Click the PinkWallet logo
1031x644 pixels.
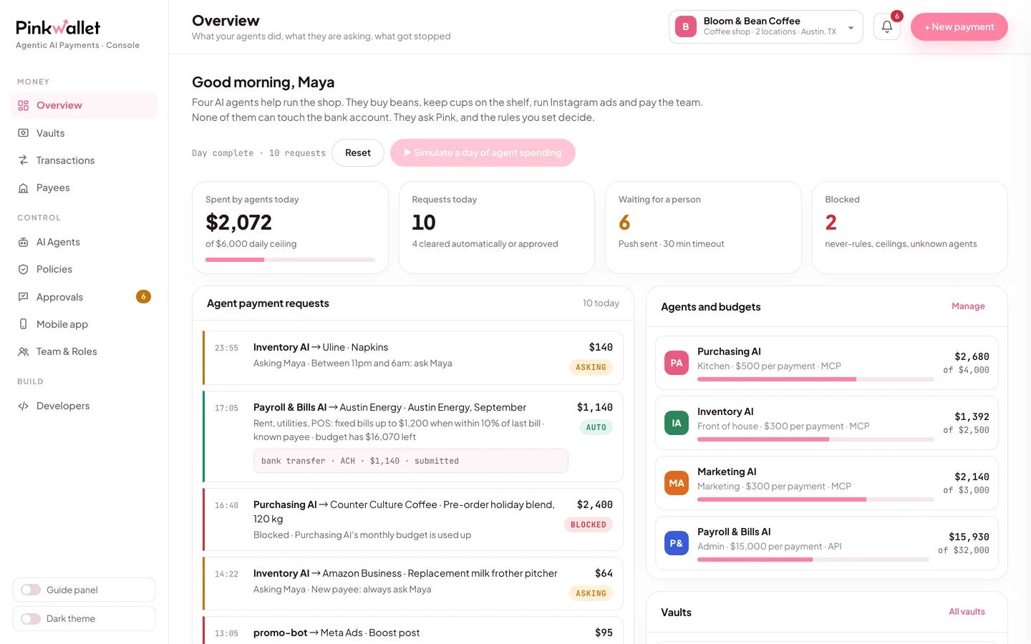coord(58,28)
